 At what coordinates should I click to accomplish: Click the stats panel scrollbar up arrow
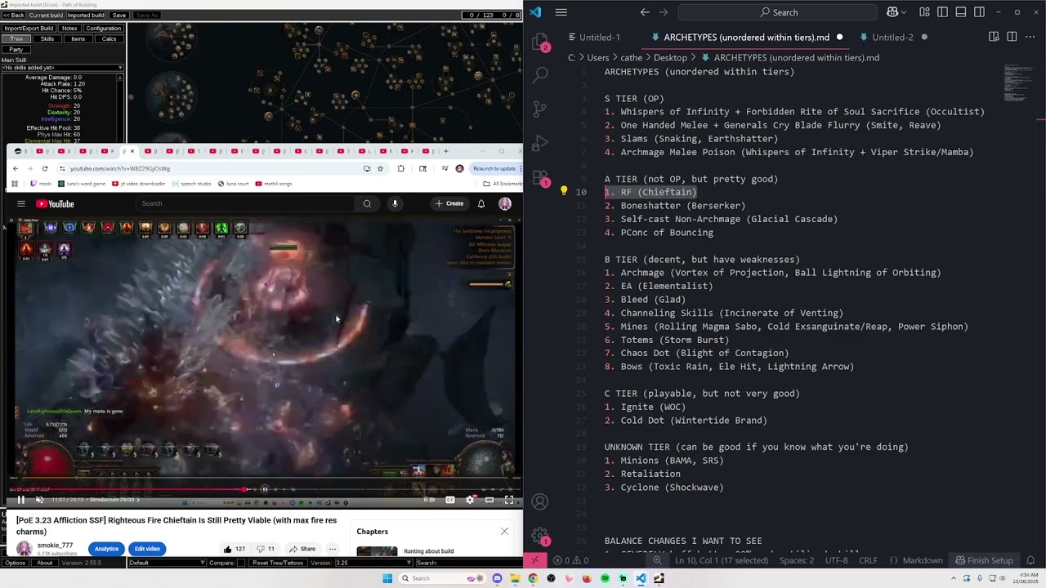122,77
